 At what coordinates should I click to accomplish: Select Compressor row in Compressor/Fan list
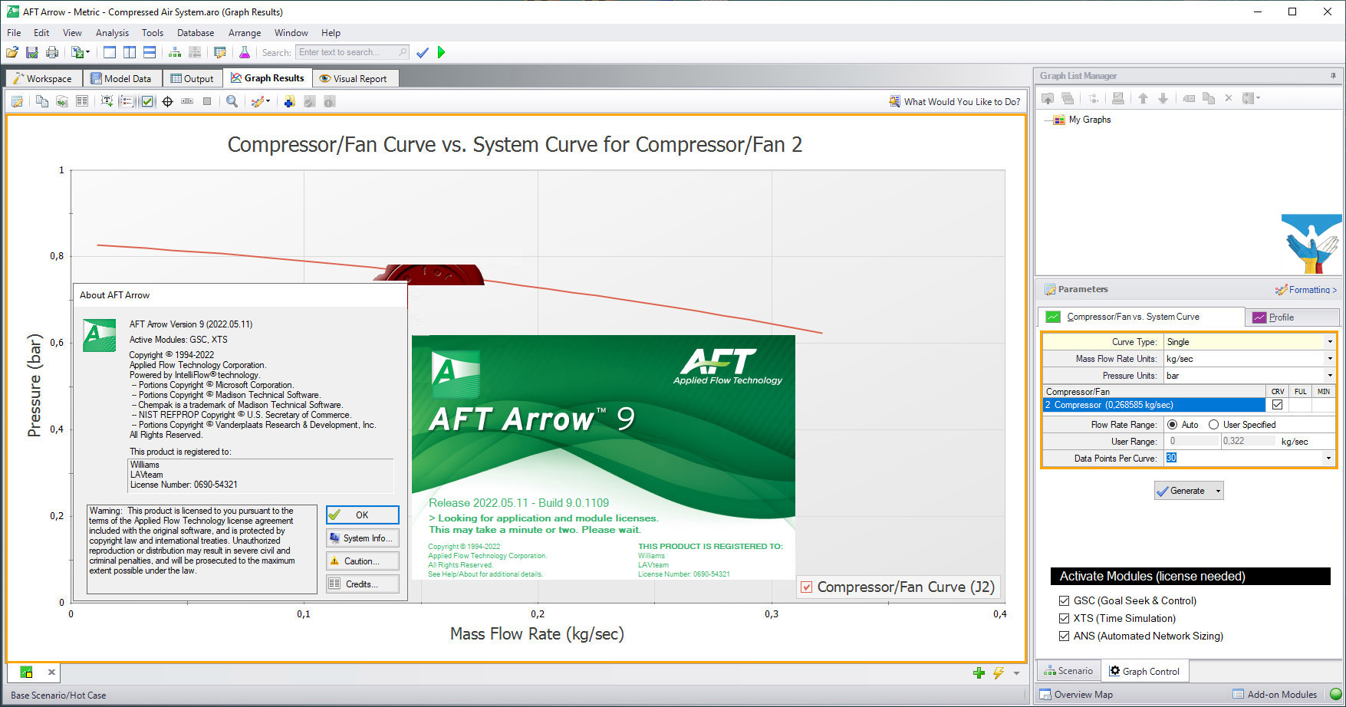[x=1153, y=405]
